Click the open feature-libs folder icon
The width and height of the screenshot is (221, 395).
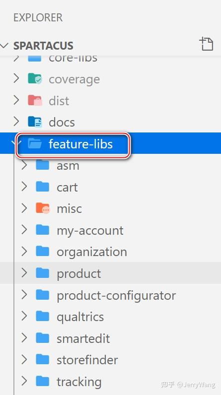(x=35, y=143)
